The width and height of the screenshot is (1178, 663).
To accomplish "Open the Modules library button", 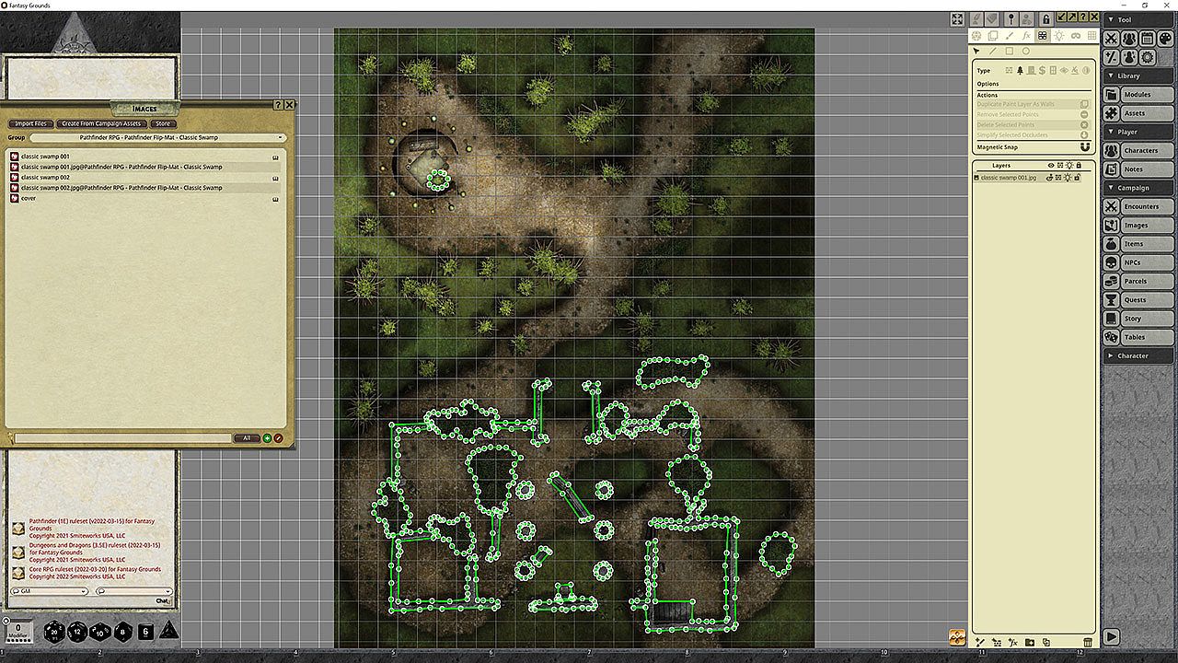I will pyautogui.click(x=1147, y=95).
